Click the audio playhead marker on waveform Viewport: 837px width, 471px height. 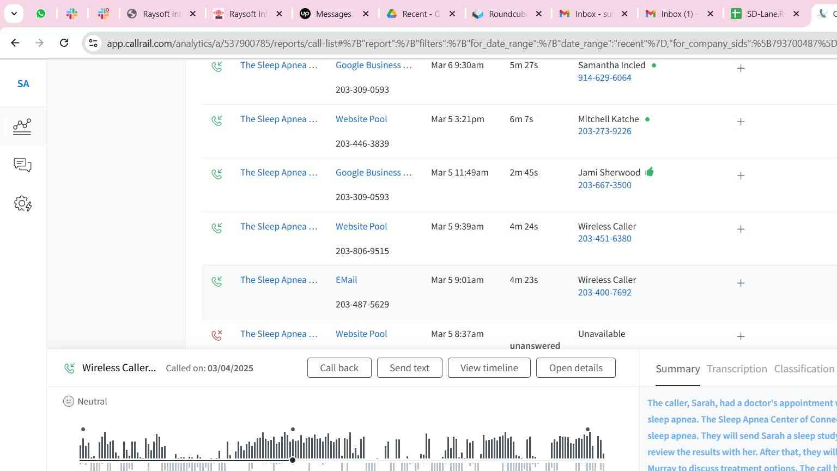[x=293, y=460]
